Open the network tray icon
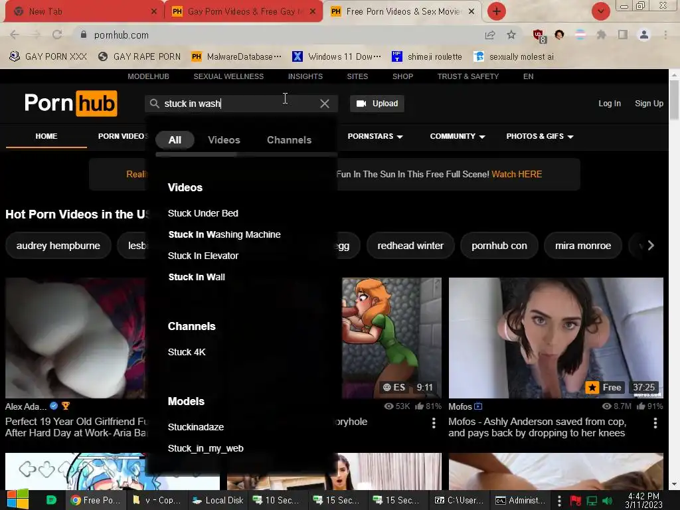The image size is (680, 510). (x=592, y=501)
